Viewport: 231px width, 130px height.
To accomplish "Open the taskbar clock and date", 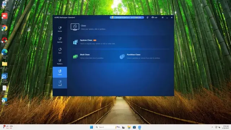I will click(x=226, y=127).
